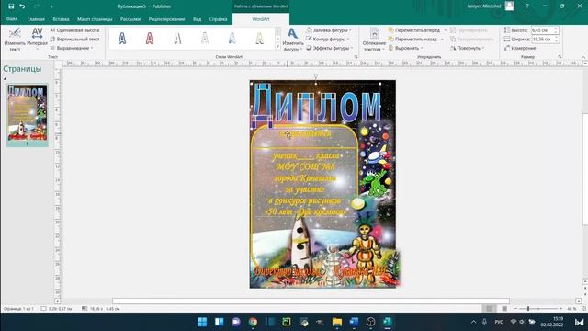Switch to the Вставка tab
The width and height of the screenshot is (588, 331).
coord(61,19)
